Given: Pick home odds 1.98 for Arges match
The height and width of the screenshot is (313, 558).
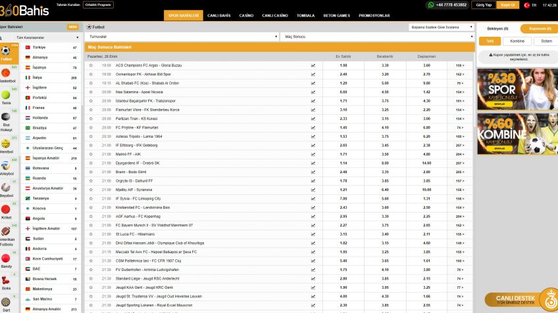Looking at the screenshot, I should (x=343, y=66).
